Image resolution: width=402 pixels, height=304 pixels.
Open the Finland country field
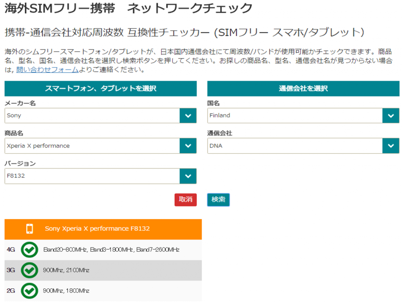coord(303,116)
